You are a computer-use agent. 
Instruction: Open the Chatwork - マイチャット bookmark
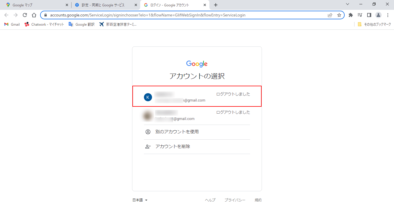coord(44,25)
